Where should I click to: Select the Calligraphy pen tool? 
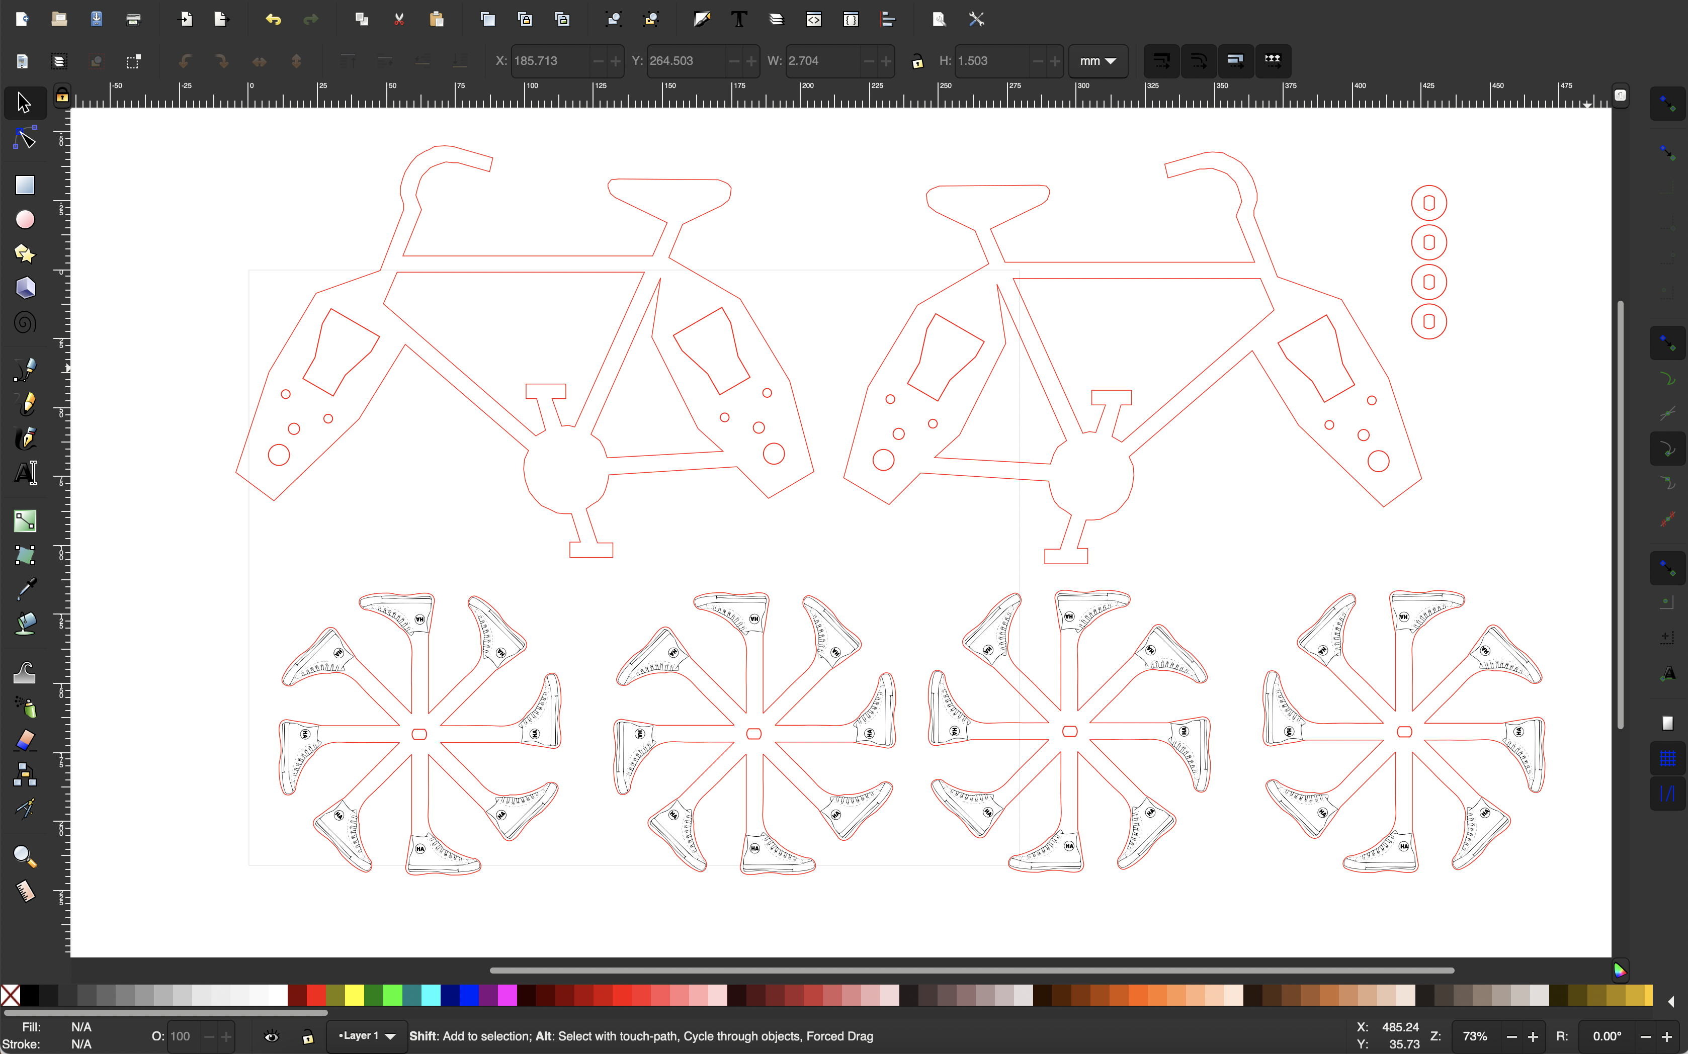coord(25,438)
